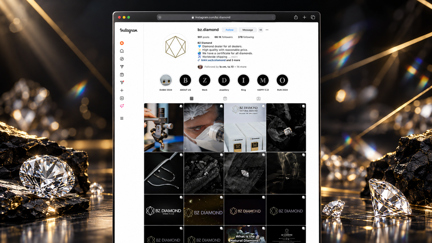View the 378 following list

click(246, 37)
